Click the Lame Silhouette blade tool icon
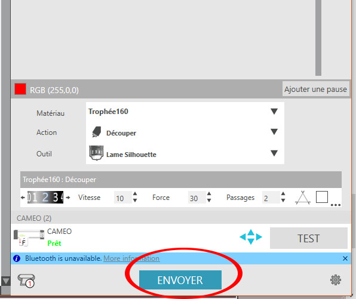Screen dimensions: 356x299 (x=96, y=153)
